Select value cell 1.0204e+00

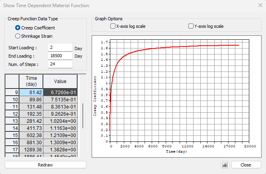[x=61, y=121]
